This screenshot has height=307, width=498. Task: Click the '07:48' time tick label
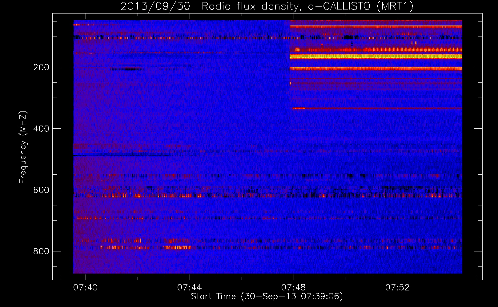pos(294,287)
